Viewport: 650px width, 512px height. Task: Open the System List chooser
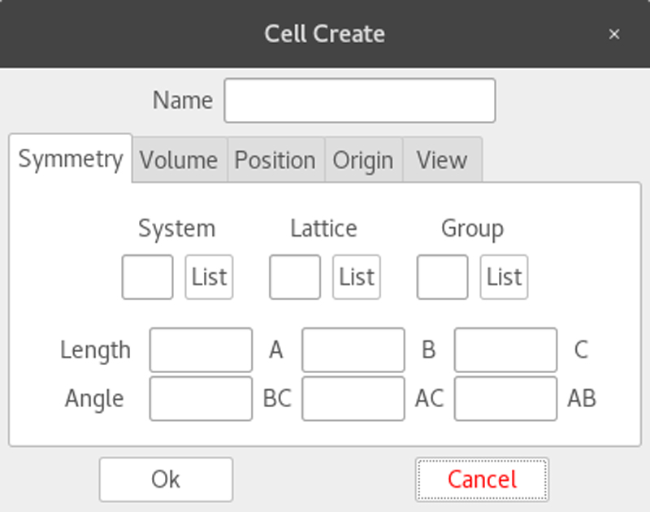click(x=209, y=276)
